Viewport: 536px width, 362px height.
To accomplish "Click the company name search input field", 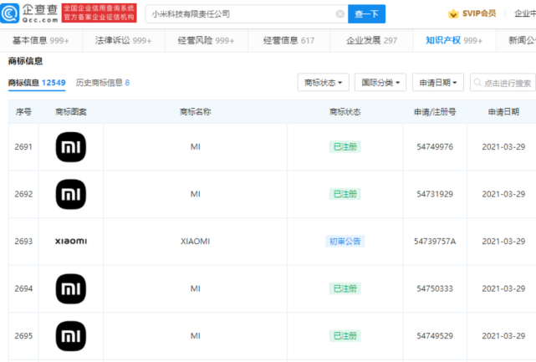I will point(238,14).
